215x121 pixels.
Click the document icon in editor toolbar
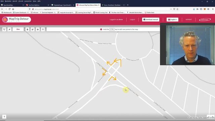pyautogui.click(x=27, y=29)
